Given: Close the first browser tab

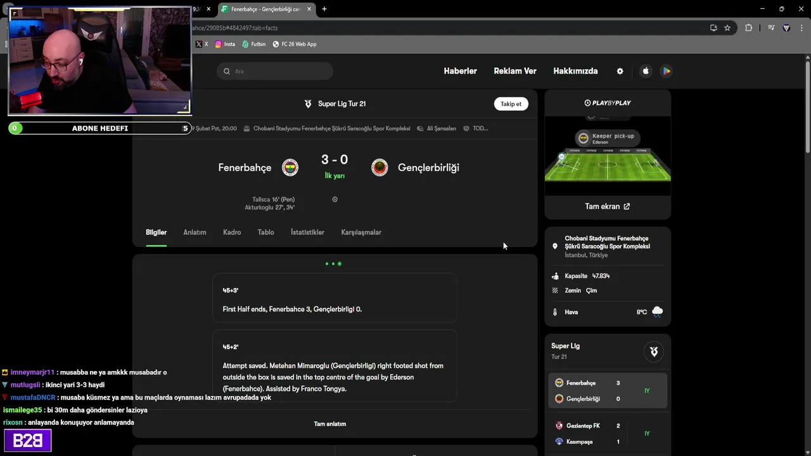Looking at the screenshot, I should coord(208,9).
